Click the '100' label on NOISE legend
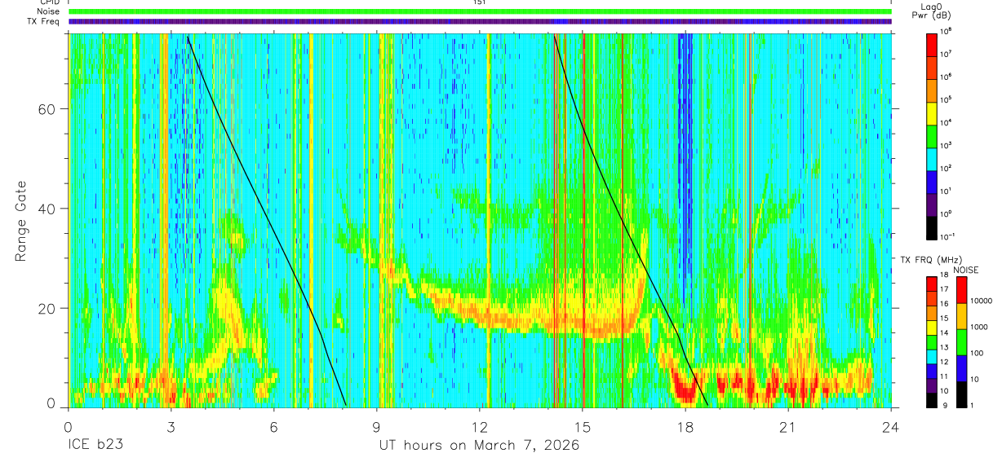 tap(978, 354)
